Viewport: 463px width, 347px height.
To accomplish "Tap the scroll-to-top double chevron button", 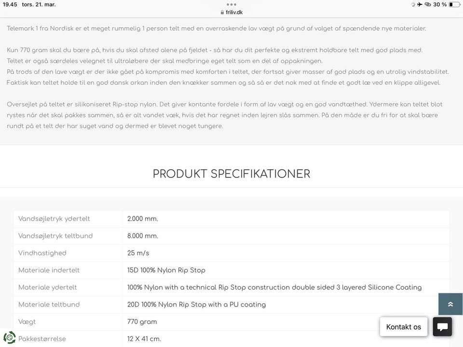I will 450,304.
